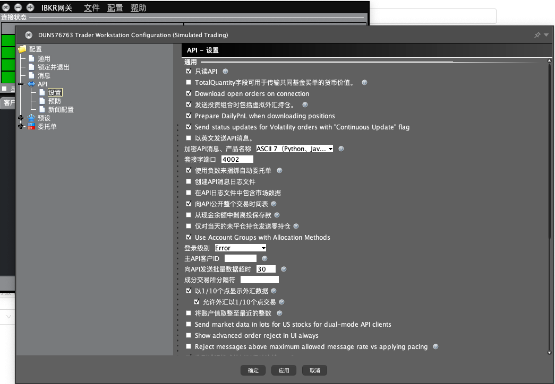This screenshot has width=555, height=384.
Task: Select 锁定并退出 label in the tree
Action: click(x=54, y=67)
